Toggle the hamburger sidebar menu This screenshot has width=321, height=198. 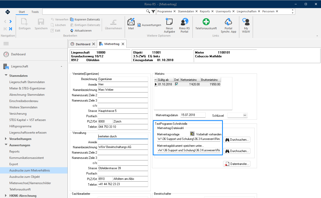pyautogui.click(x=6, y=44)
